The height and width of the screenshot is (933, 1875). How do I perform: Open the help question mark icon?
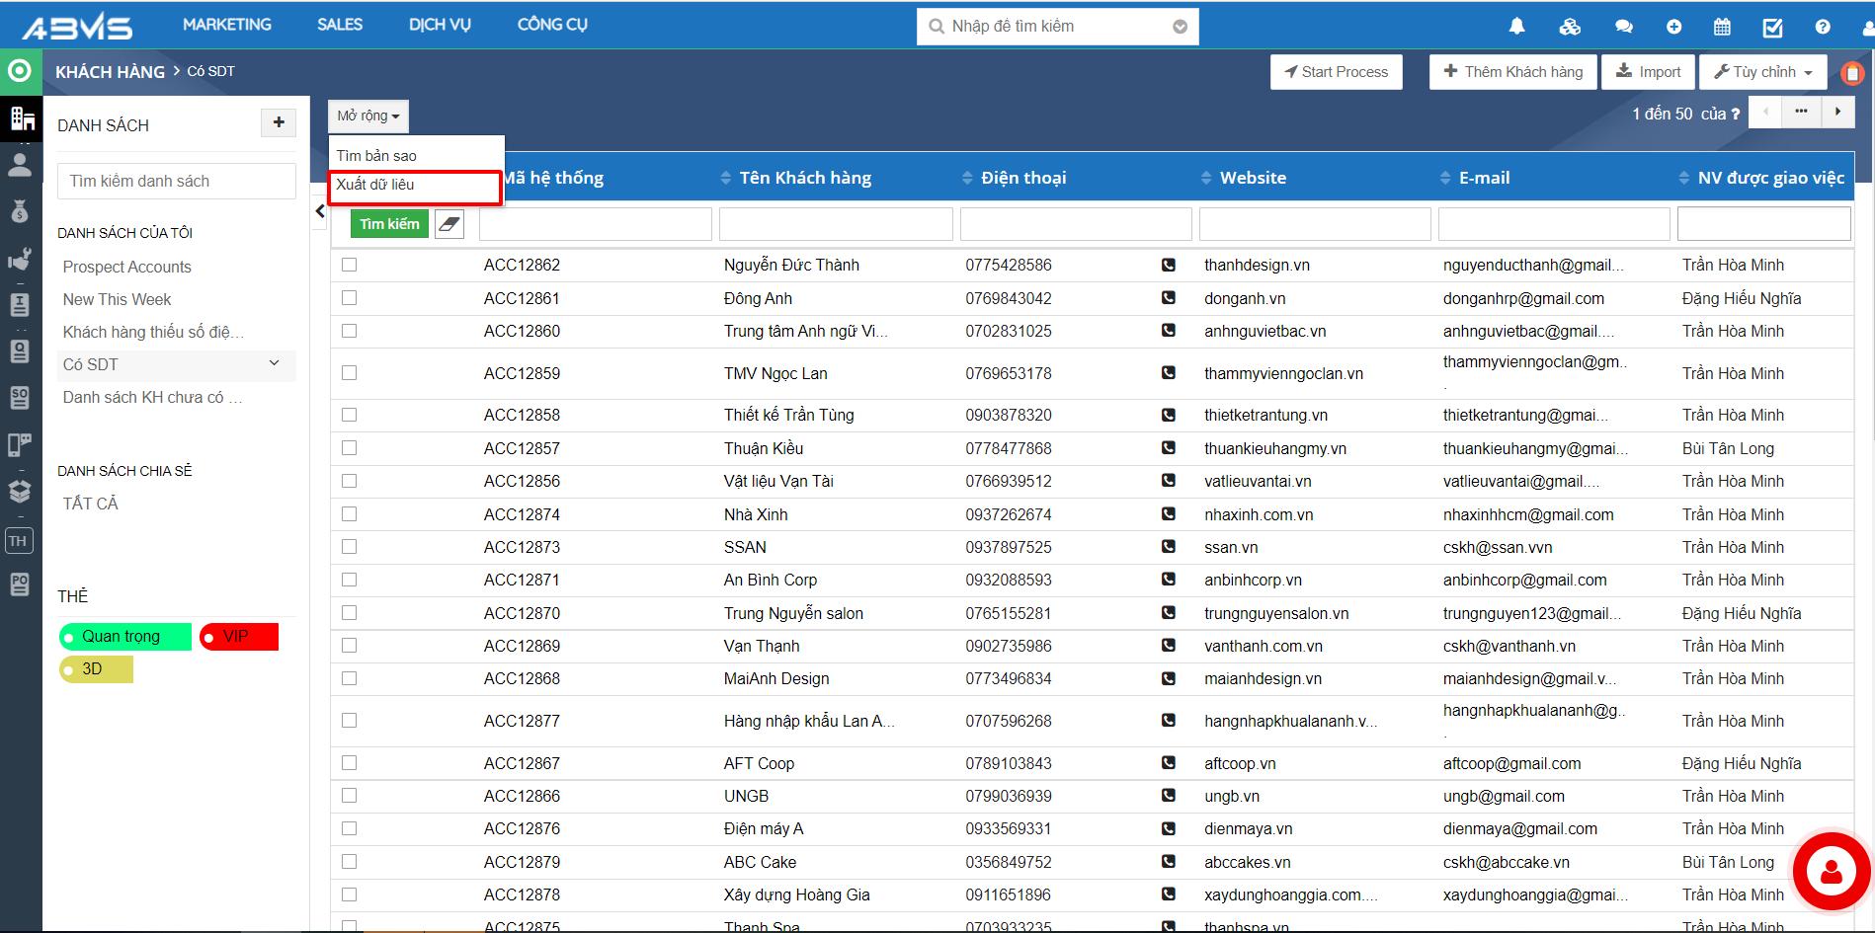tap(1823, 27)
